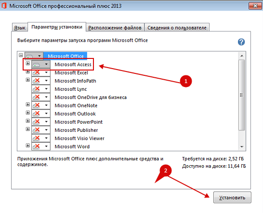Click 'Выберите параметры запуска программ' heading text
The width and height of the screenshot is (263, 213).
tap(64, 41)
